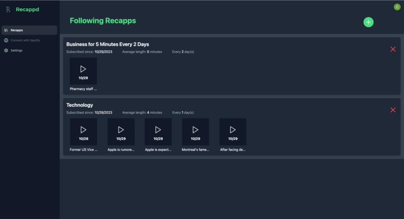Click Every 2 day(s) text

click(183, 52)
